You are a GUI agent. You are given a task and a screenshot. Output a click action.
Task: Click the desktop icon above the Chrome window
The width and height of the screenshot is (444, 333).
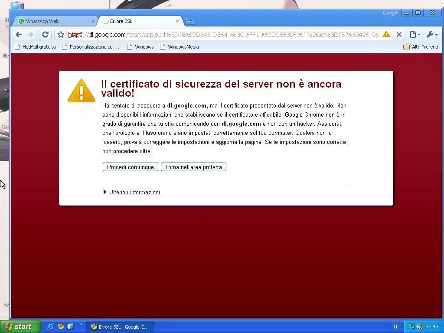click(x=17, y=4)
